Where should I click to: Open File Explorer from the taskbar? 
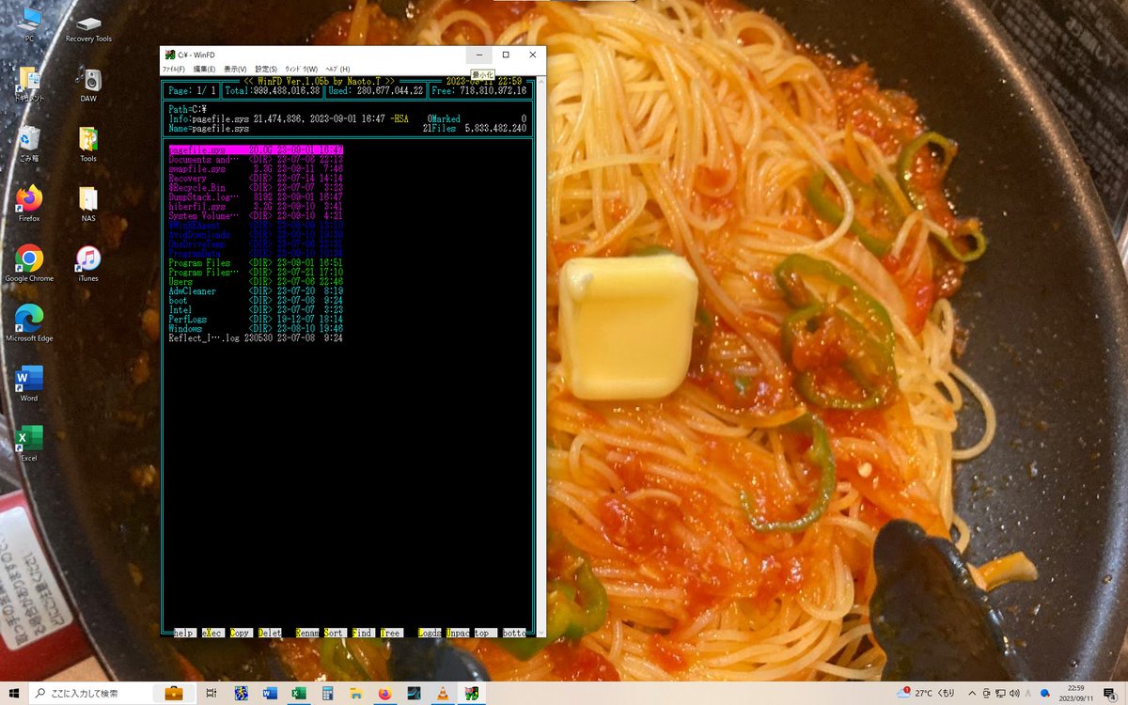click(355, 693)
